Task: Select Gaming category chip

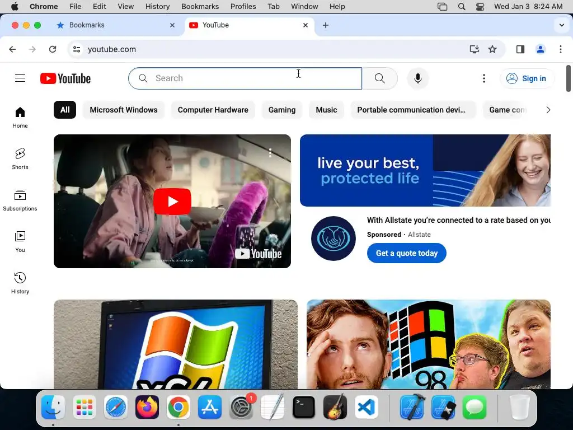Action: click(x=282, y=110)
